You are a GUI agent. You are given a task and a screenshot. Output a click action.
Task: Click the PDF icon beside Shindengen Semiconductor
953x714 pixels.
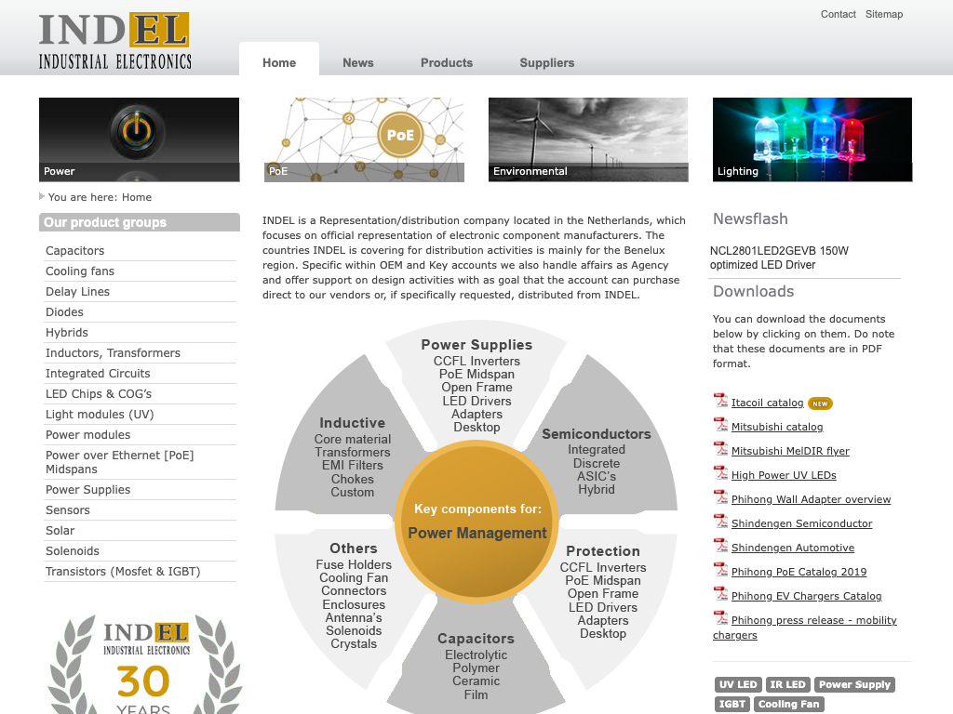[x=720, y=522]
